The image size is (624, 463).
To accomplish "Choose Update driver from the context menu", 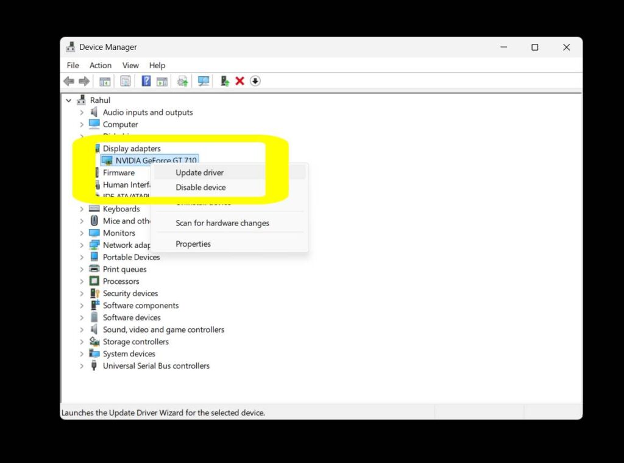I will (x=230, y=172).
